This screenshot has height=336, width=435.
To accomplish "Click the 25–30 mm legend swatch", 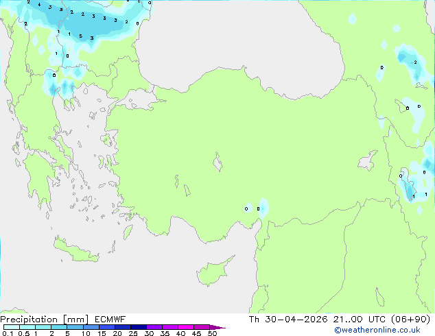I will [x=139, y=327].
